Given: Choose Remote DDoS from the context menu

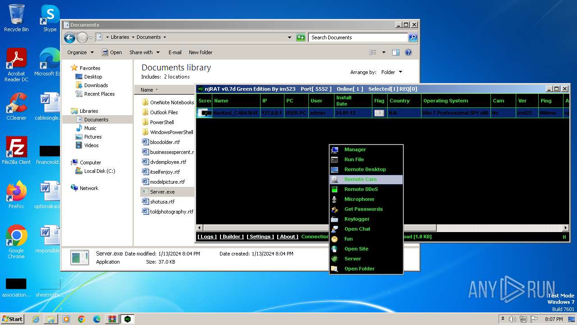Looking at the screenshot, I should click(x=366, y=189).
